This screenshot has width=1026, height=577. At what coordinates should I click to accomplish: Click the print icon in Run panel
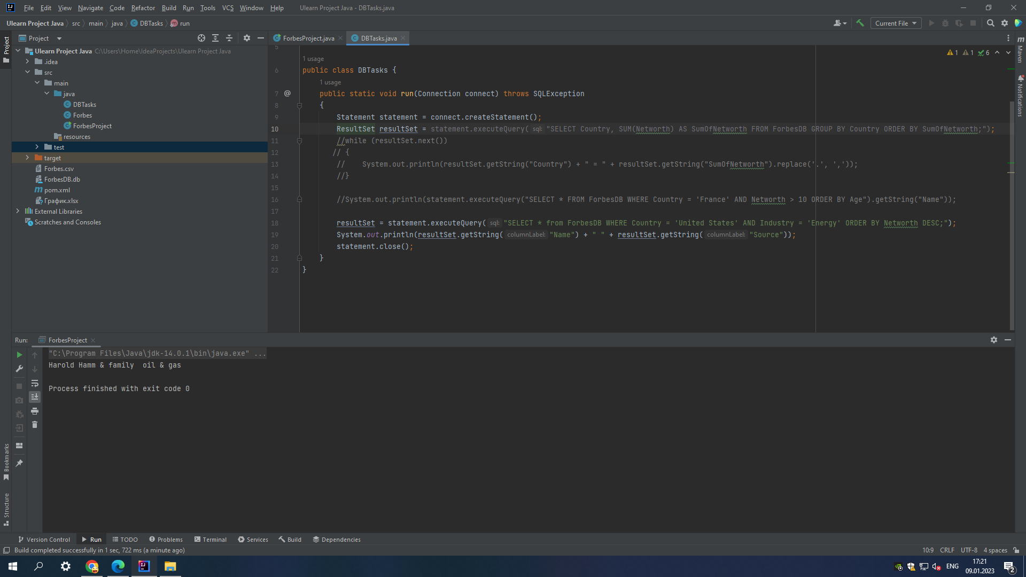pos(35,411)
